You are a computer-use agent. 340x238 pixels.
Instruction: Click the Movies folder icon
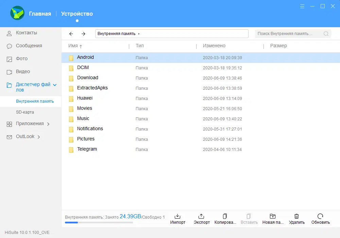coord(71,109)
